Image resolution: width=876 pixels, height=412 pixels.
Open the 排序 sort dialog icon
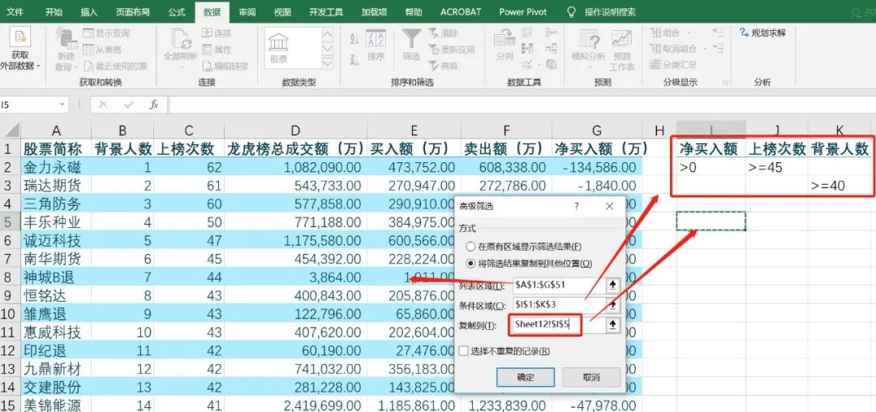tap(376, 44)
